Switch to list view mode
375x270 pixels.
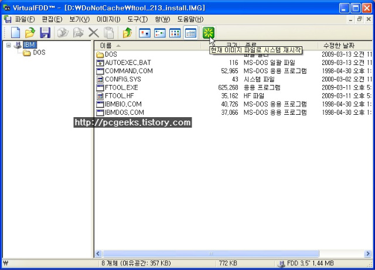click(x=175, y=33)
